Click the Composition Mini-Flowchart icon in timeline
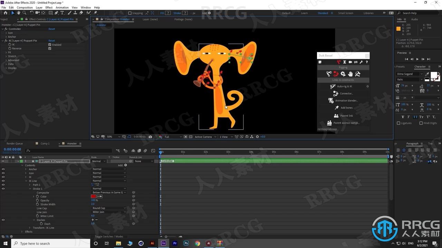Viewport: 442px width, 248px height. click(118, 151)
